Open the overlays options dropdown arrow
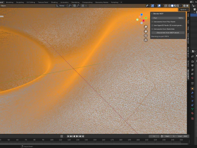Image resolution: width=197 pixels, height=148 pixels. (162, 6)
